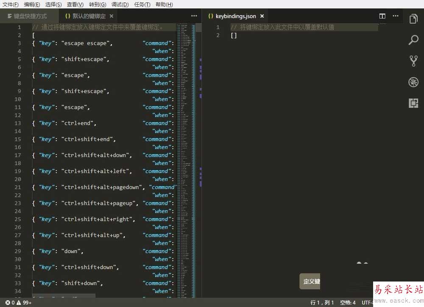The image size is (424, 307).
Task: Open the 转到(G) menu
Action: click(x=98, y=4)
